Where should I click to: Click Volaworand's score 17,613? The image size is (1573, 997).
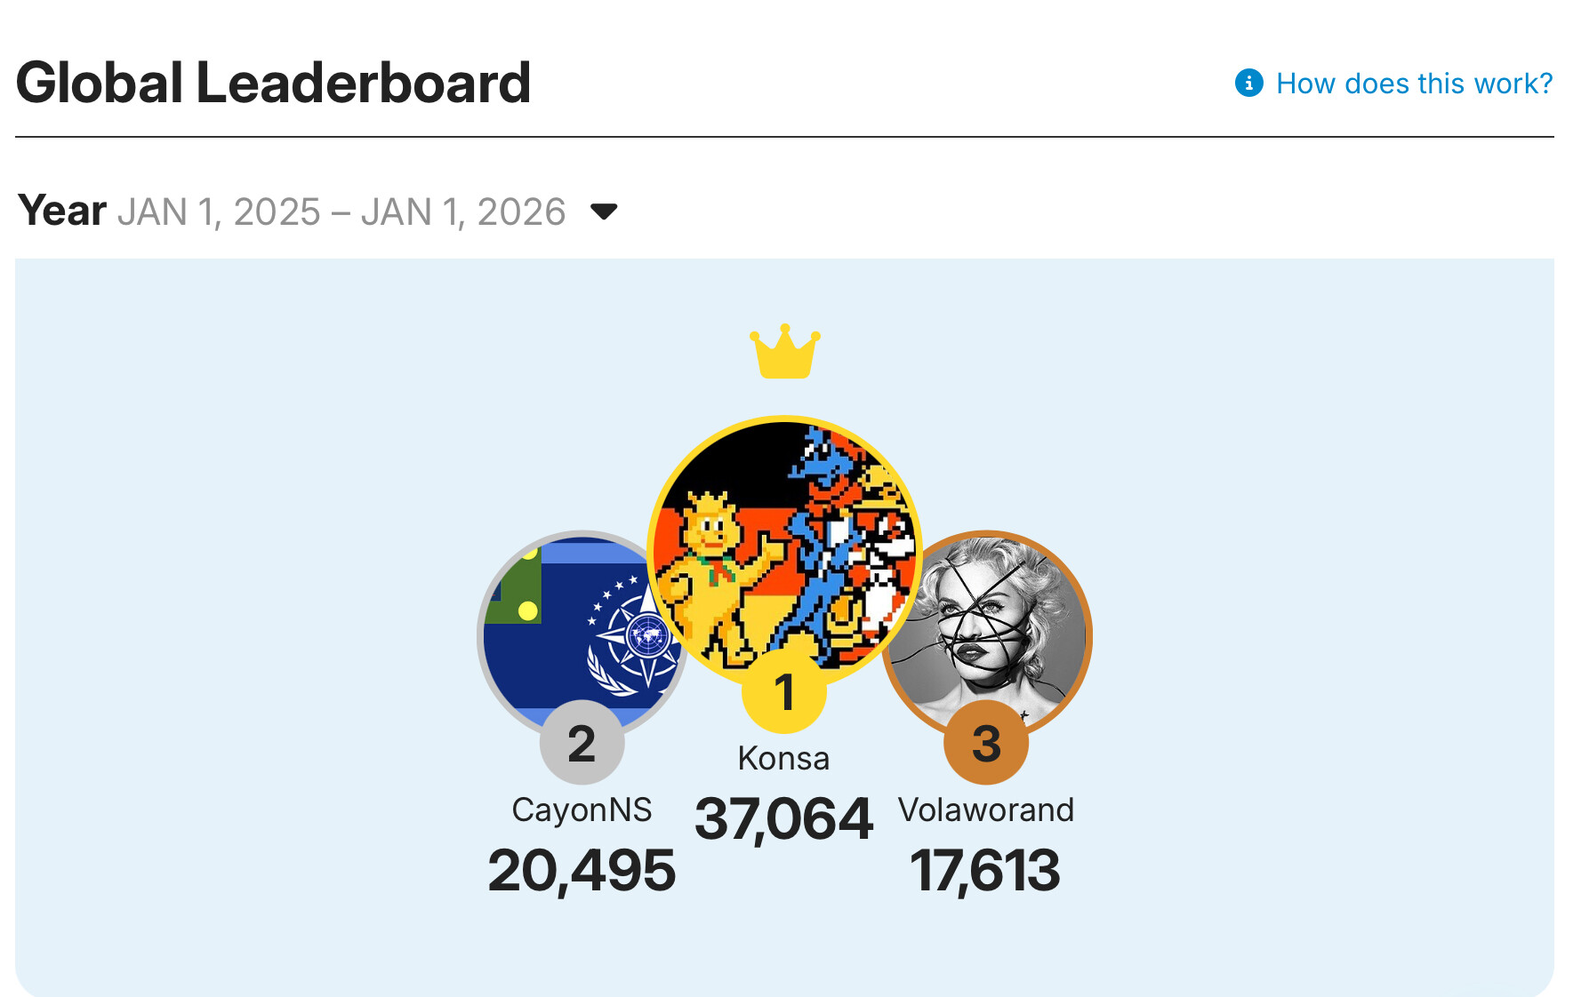985,871
